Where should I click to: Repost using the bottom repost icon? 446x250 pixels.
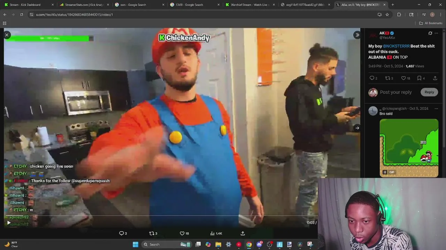pos(153,233)
